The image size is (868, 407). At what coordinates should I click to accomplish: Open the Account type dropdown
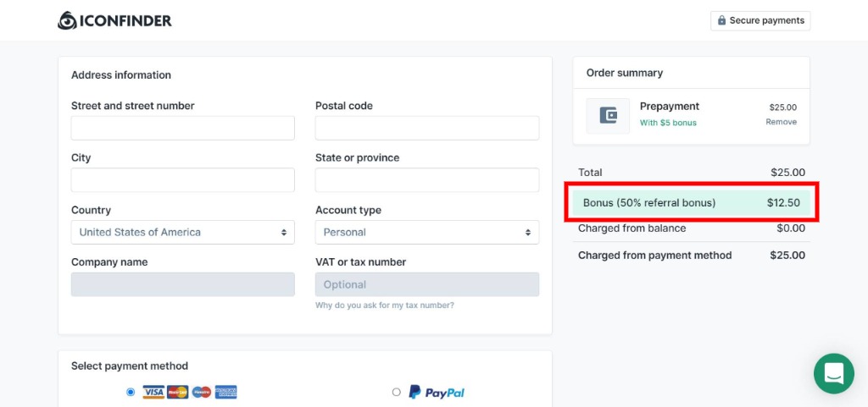[427, 232]
